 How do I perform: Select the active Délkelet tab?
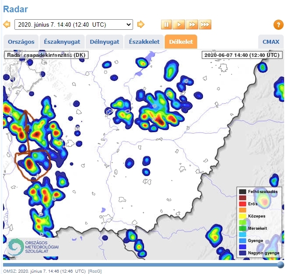pyautogui.click(x=181, y=42)
